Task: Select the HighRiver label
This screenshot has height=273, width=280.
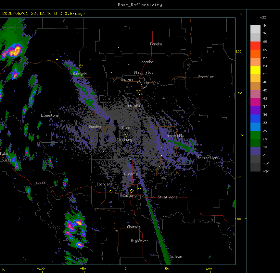Action: click(140, 241)
